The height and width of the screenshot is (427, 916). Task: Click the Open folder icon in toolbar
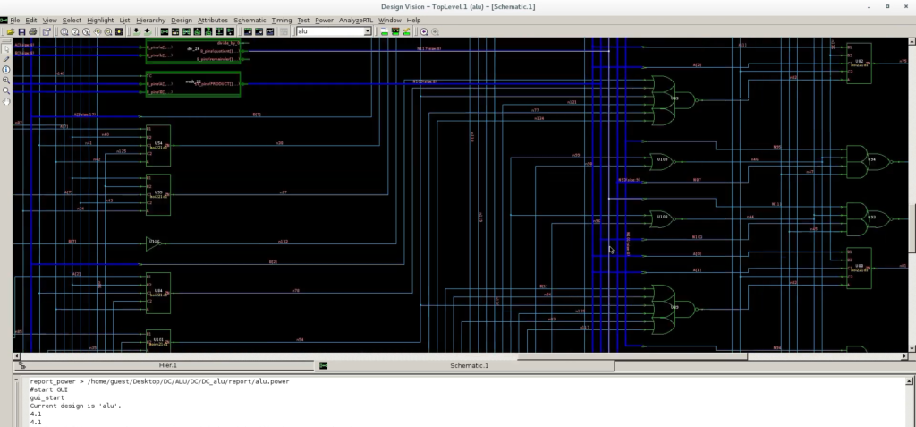coord(9,31)
